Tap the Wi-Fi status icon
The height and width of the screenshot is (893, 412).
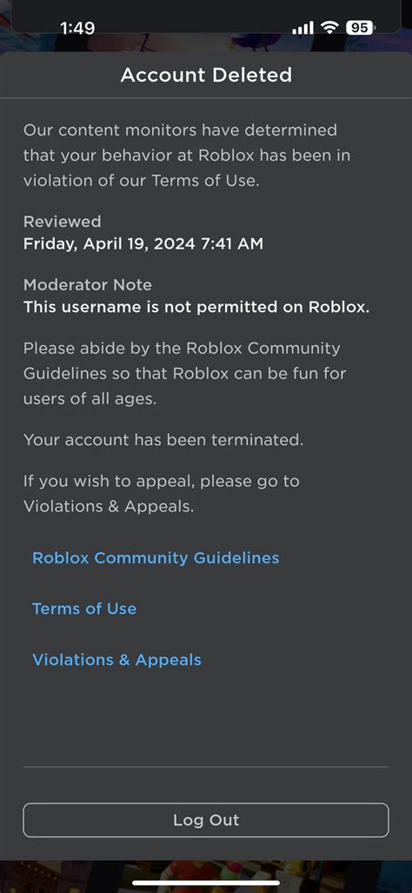click(x=329, y=27)
